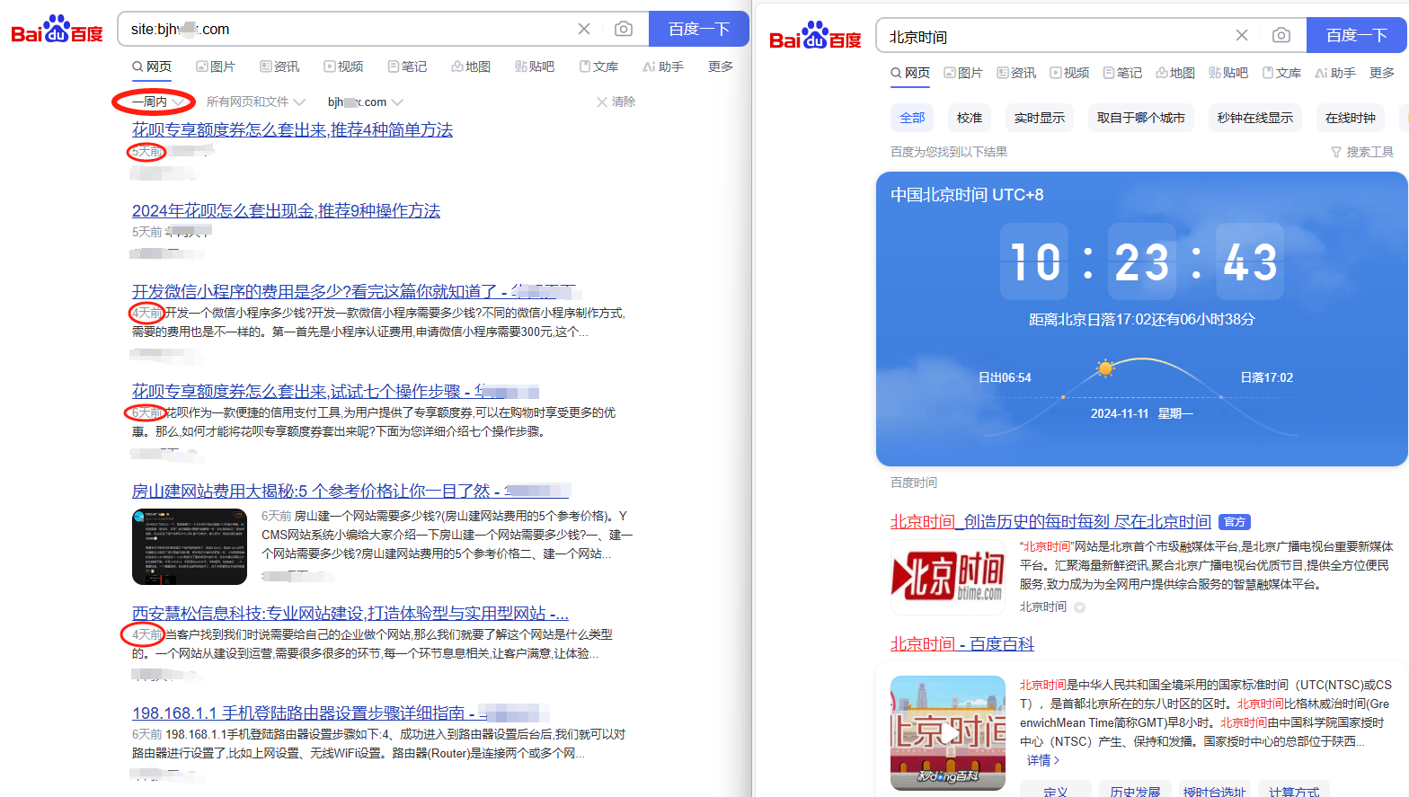Click the 官方 badge beside 北京时间 result
The image size is (1409, 797).
(1235, 522)
